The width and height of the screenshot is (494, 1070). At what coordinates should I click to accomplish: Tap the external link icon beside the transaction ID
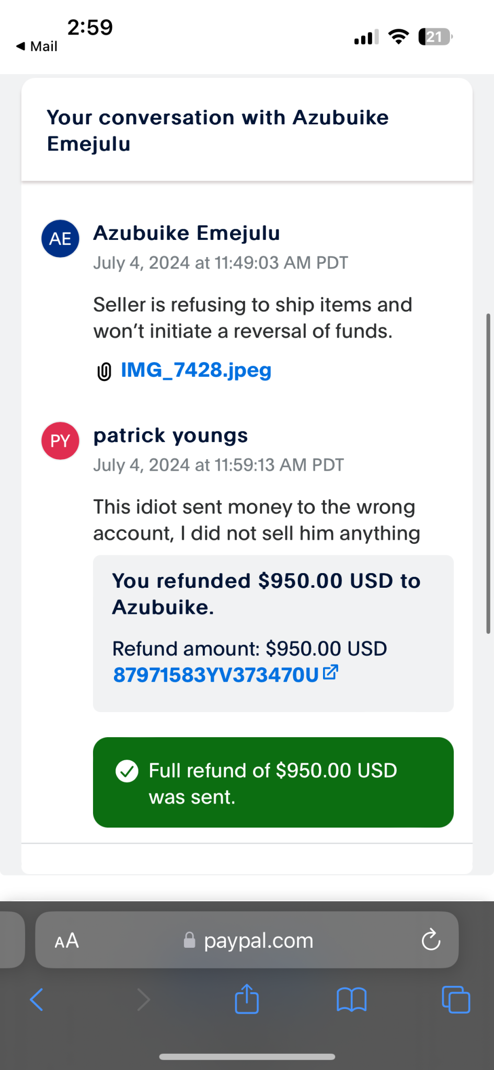[330, 672]
